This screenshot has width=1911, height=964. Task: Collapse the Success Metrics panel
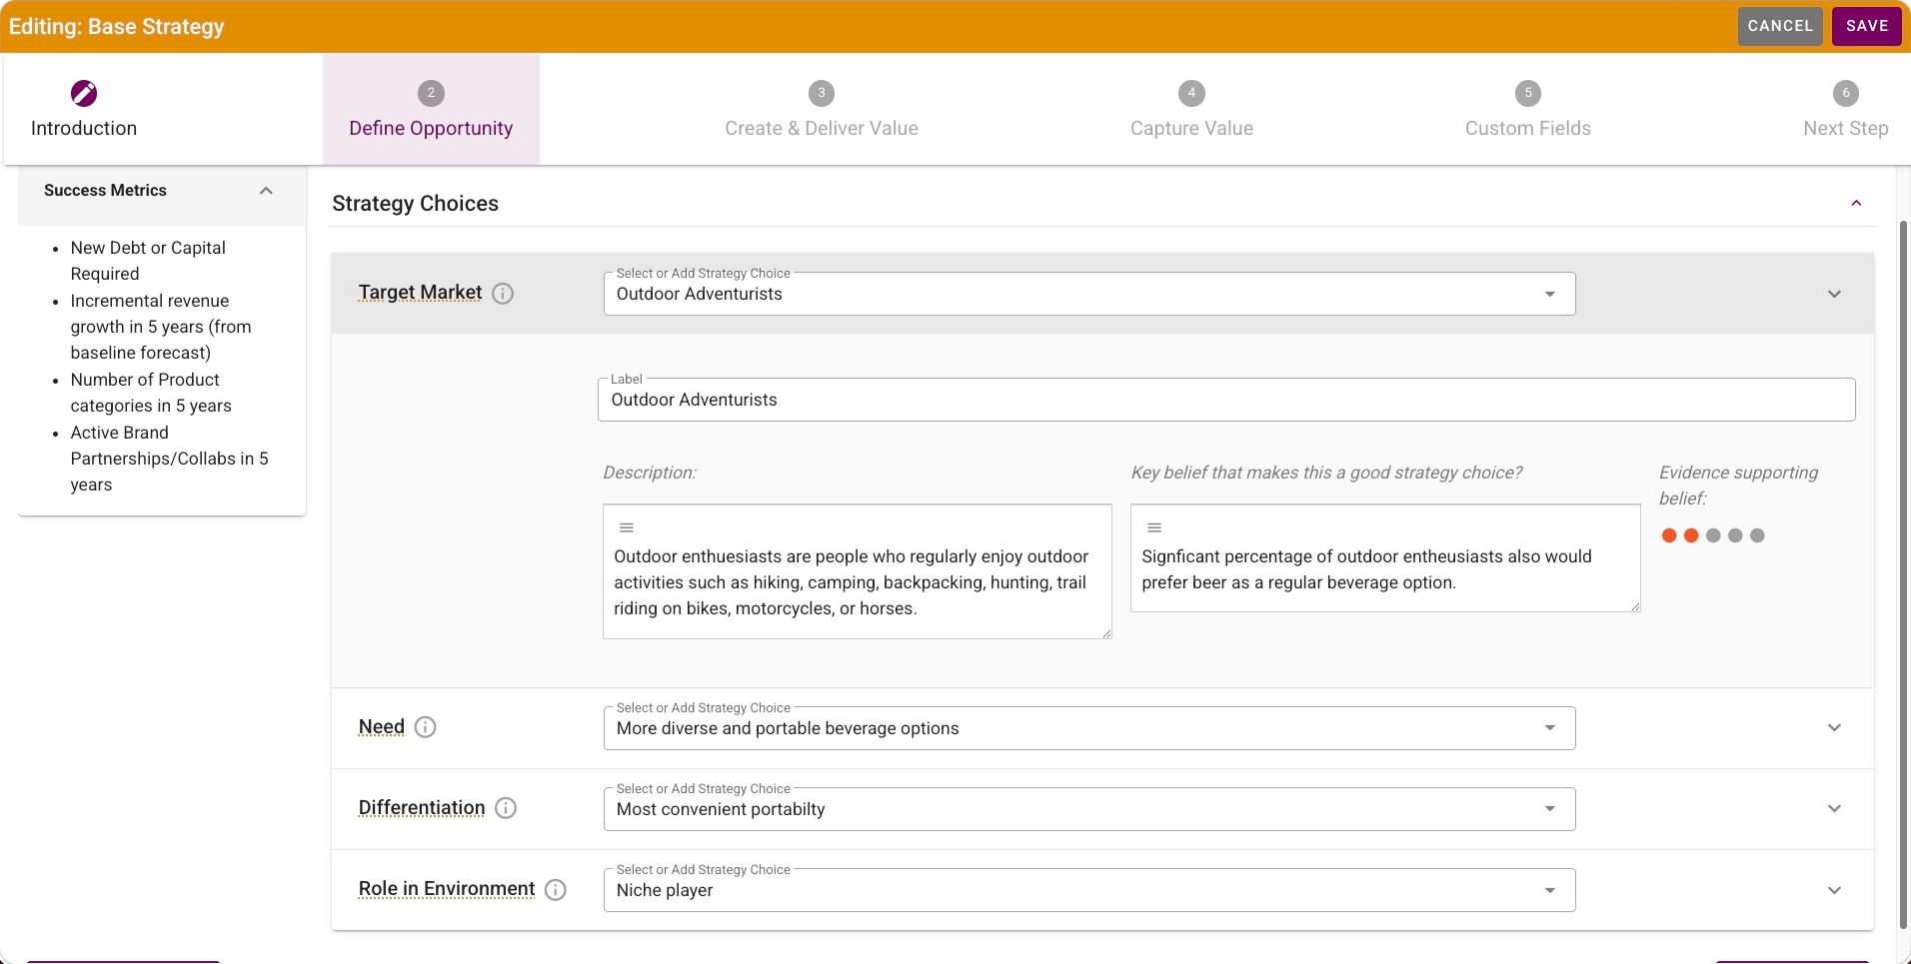tap(266, 191)
